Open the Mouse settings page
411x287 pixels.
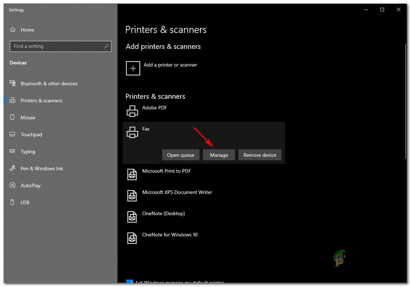coord(28,117)
